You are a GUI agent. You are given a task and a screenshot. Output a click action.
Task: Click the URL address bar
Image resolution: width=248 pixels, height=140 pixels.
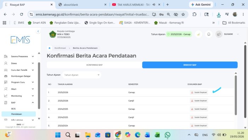(92, 15)
